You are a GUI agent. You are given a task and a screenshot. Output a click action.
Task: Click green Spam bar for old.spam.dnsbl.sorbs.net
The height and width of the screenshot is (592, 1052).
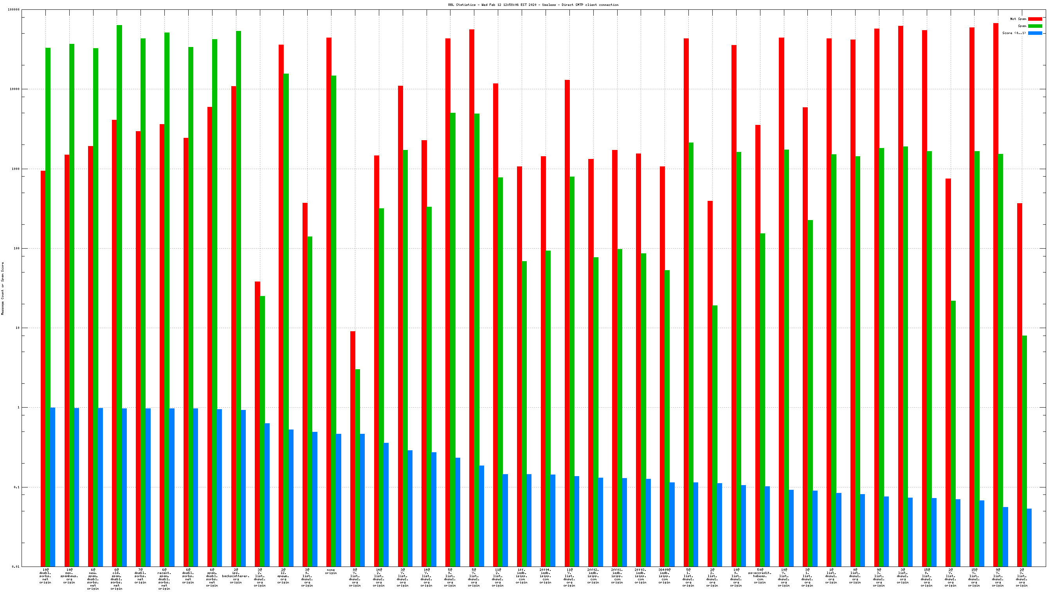(119, 286)
